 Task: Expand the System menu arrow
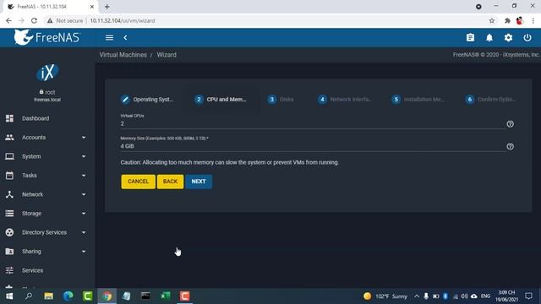click(x=84, y=156)
